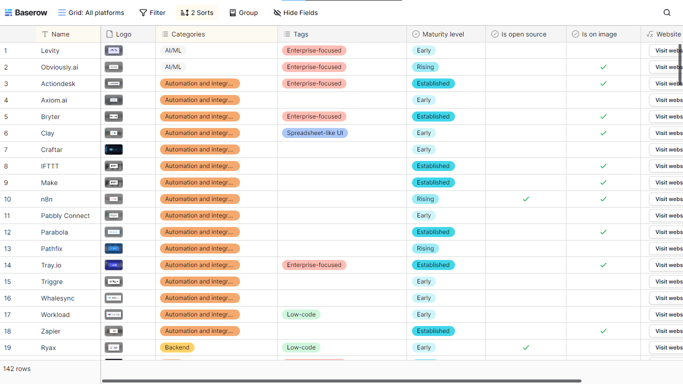Select row number 7
The image size is (683, 384).
(x=6, y=149)
